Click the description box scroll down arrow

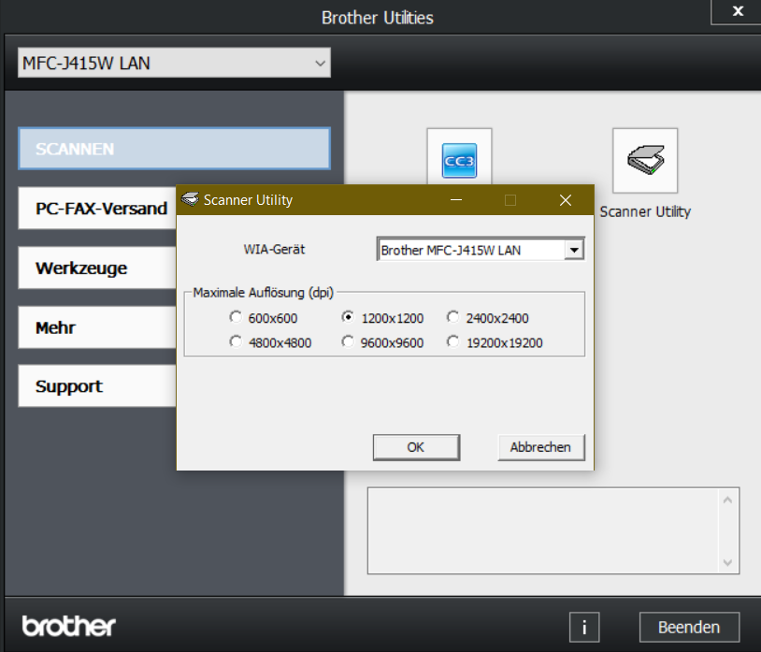click(727, 563)
